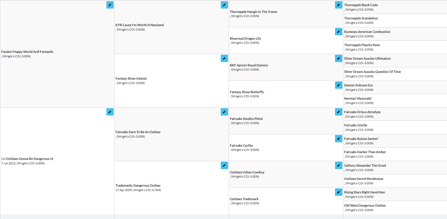Click edit pencil on Fantasy Show Butterfly
Image resolution: width=447 pixels, height=219 pixels.
[339, 85]
